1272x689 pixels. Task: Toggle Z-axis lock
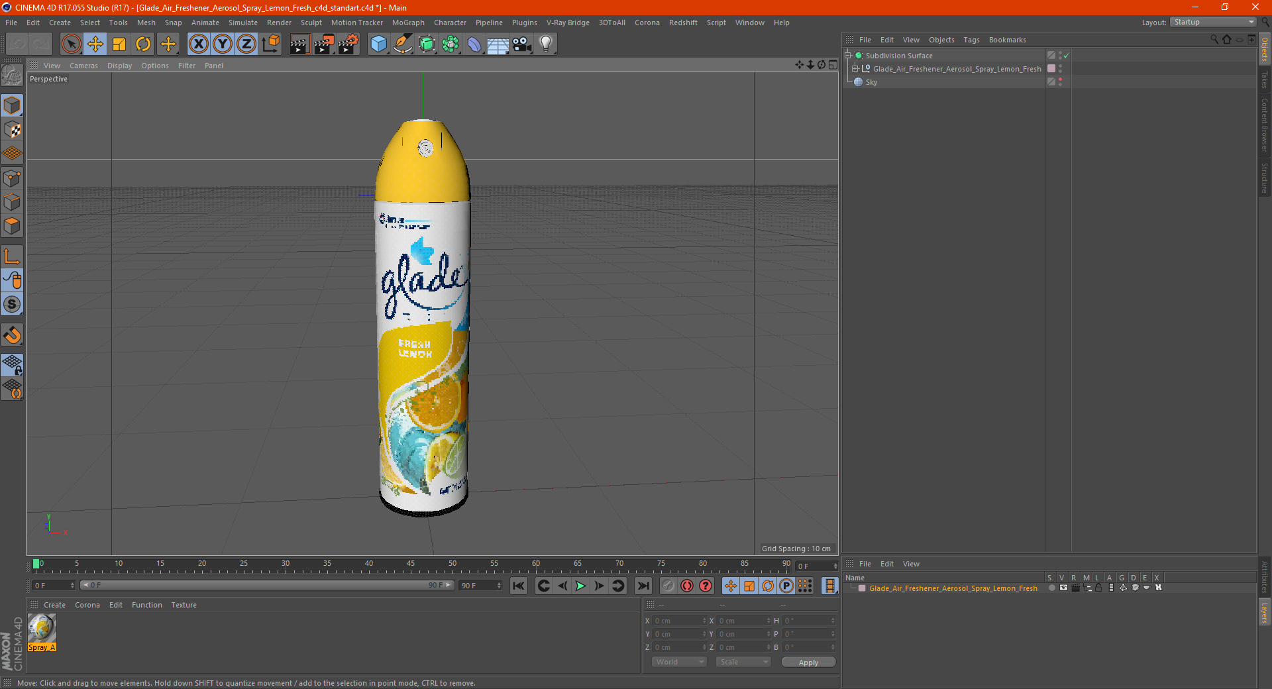[246, 44]
